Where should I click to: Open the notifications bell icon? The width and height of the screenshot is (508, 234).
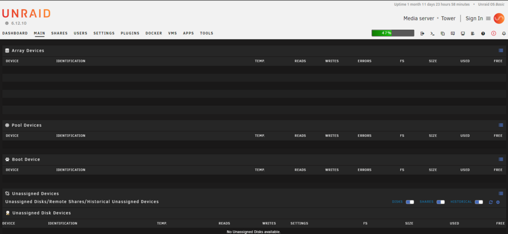click(504, 33)
